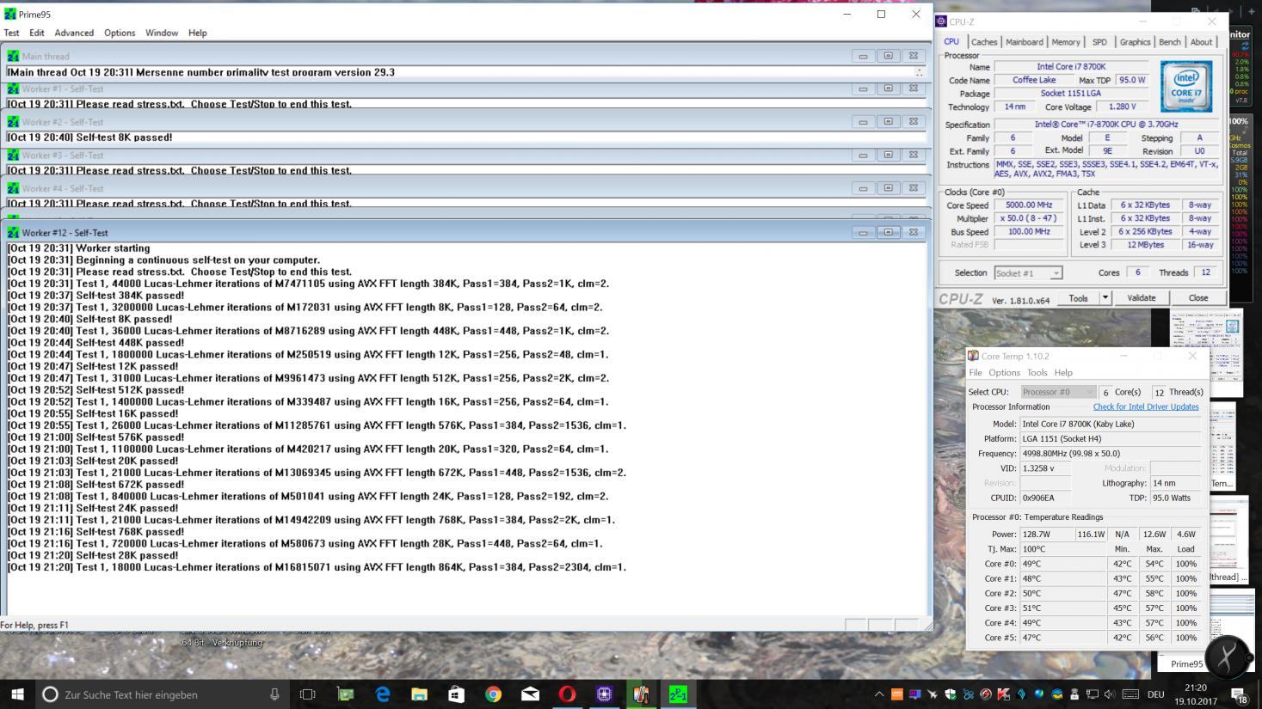Minimize the Worker #2 child window
The image size is (1262, 709).
click(863, 122)
